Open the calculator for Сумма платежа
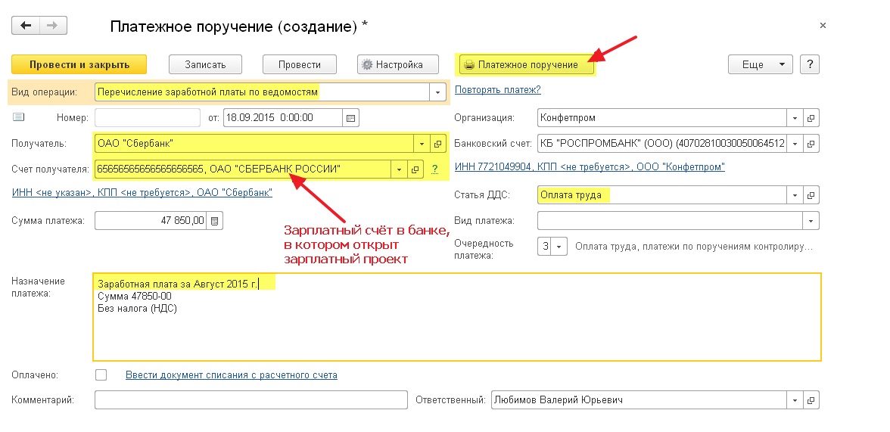 point(215,221)
